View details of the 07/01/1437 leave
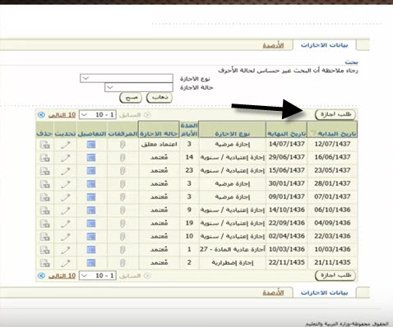This screenshot has height=327, width=393. coord(91,197)
